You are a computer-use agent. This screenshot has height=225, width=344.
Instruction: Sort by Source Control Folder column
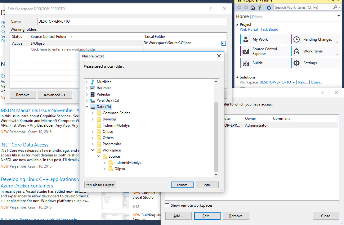coord(86,37)
